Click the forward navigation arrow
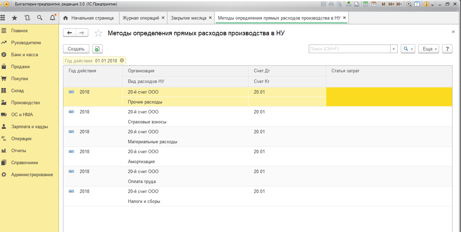461x232 pixels. tap(82, 33)
